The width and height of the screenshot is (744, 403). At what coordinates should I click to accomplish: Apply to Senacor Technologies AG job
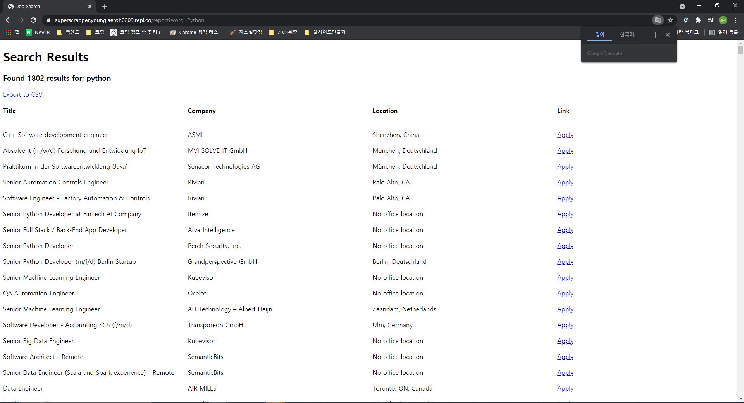[565, 166]
